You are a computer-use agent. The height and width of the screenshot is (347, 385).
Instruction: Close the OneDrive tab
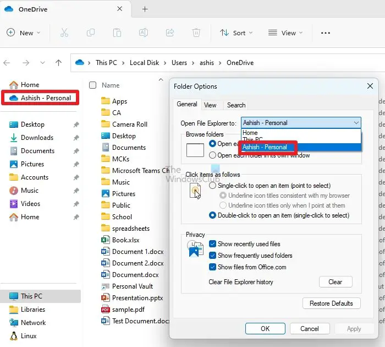[x=119, y=9]
